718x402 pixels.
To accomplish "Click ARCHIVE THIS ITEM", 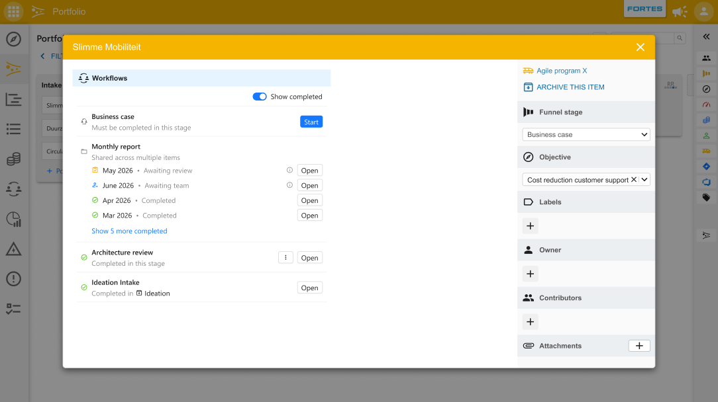I will click(x=570, y=87).
